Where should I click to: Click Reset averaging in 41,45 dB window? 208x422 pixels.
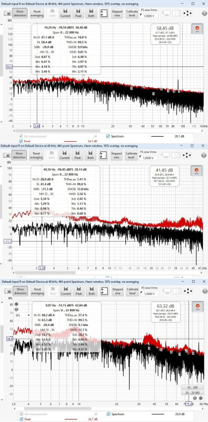click(x=36, y=155)
